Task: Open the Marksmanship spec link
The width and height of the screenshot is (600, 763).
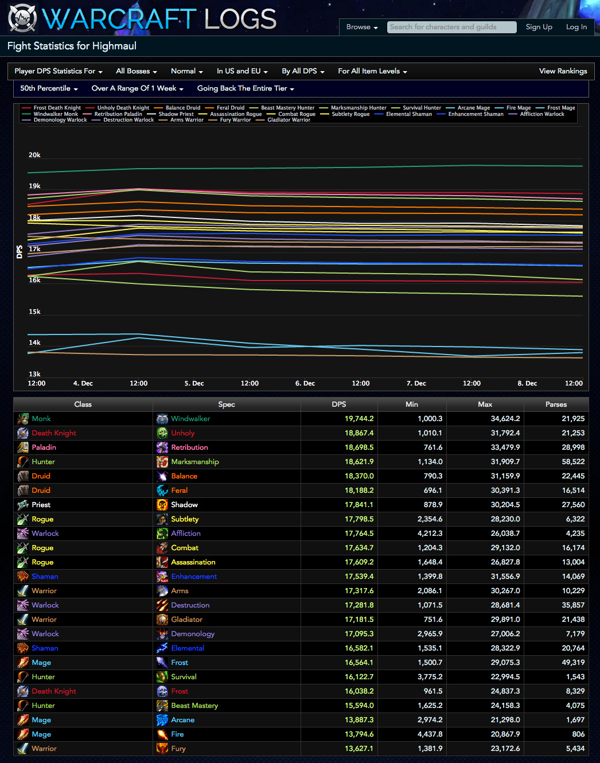Action: point(195,462)
